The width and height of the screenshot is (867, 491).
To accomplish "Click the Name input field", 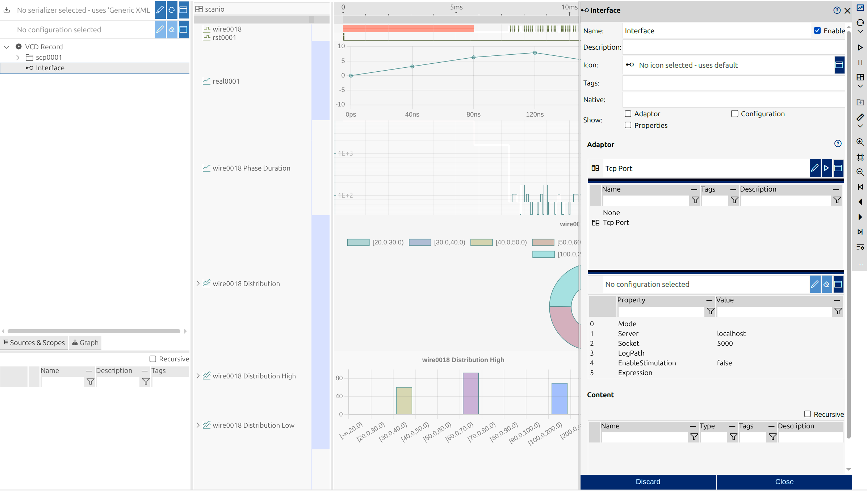I will coord(716,31).
